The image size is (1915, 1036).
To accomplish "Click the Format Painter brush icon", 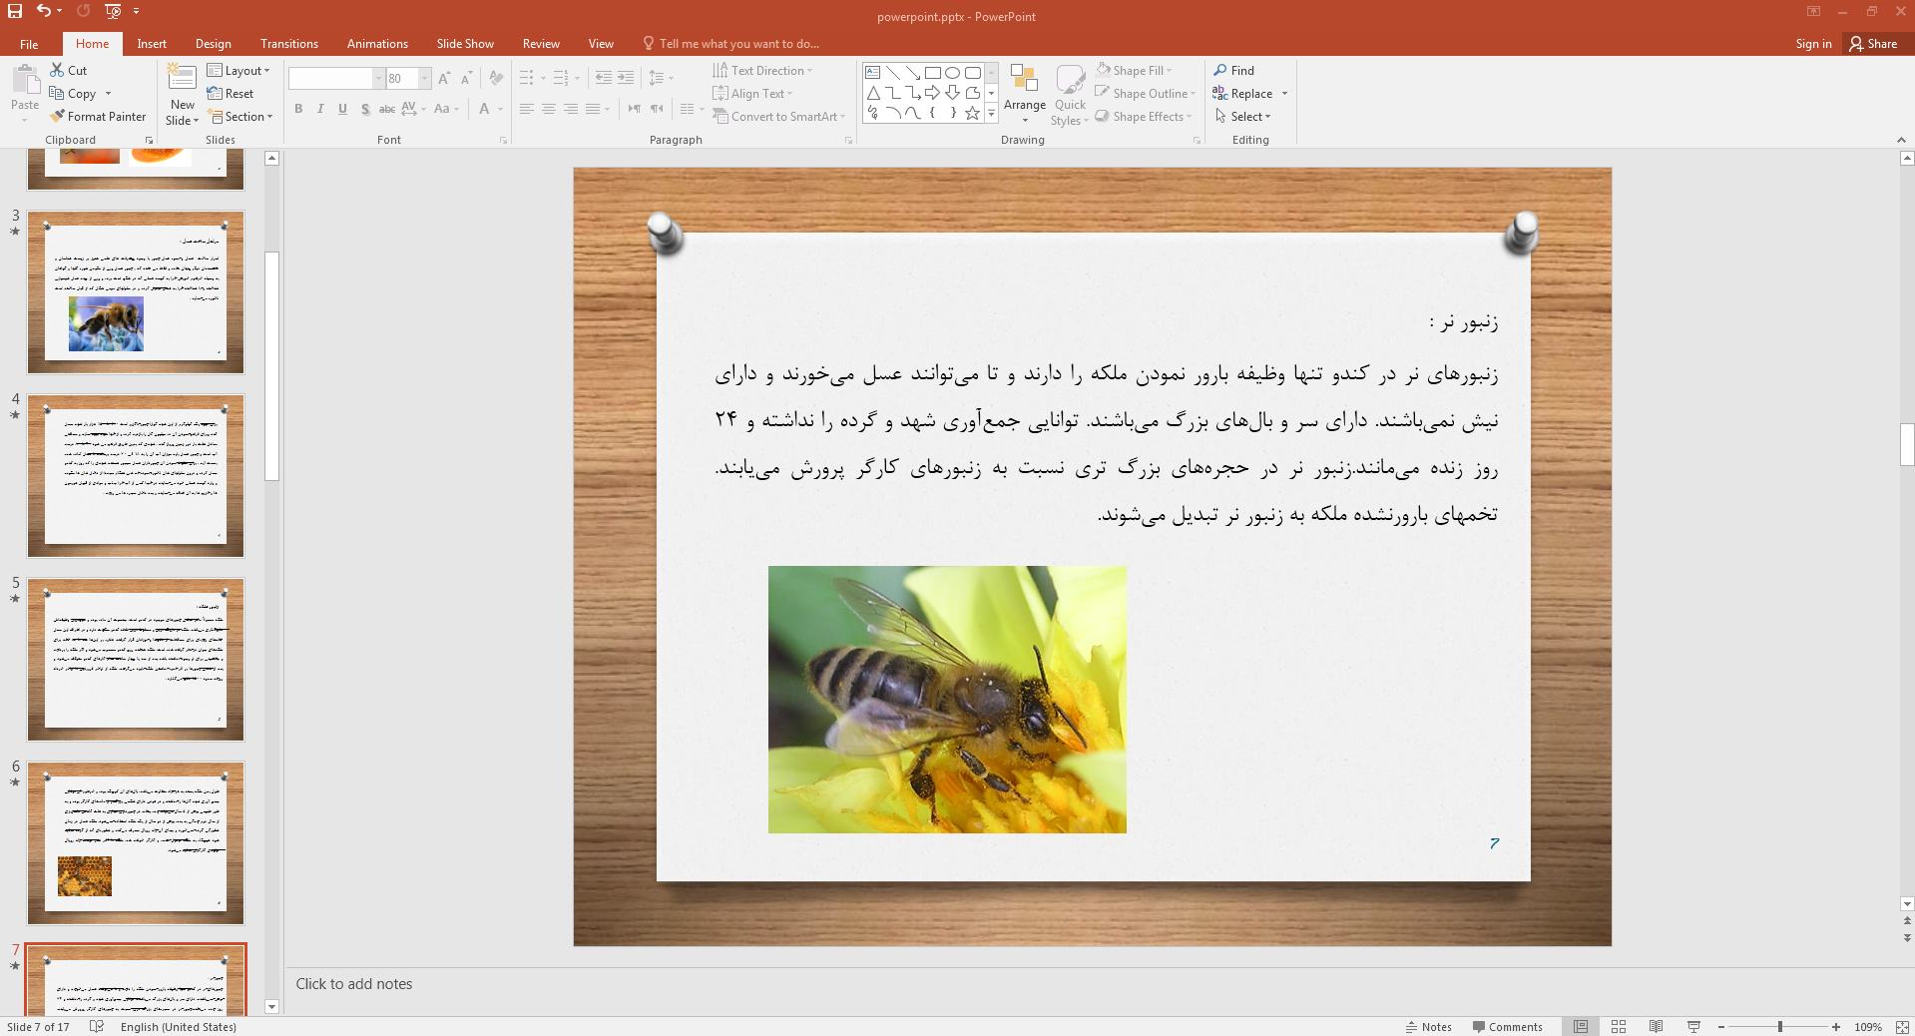I will (58, 117).
